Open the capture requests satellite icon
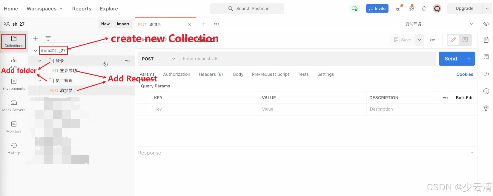Screen dimensions: 493x196 click(x=399, y=8)
